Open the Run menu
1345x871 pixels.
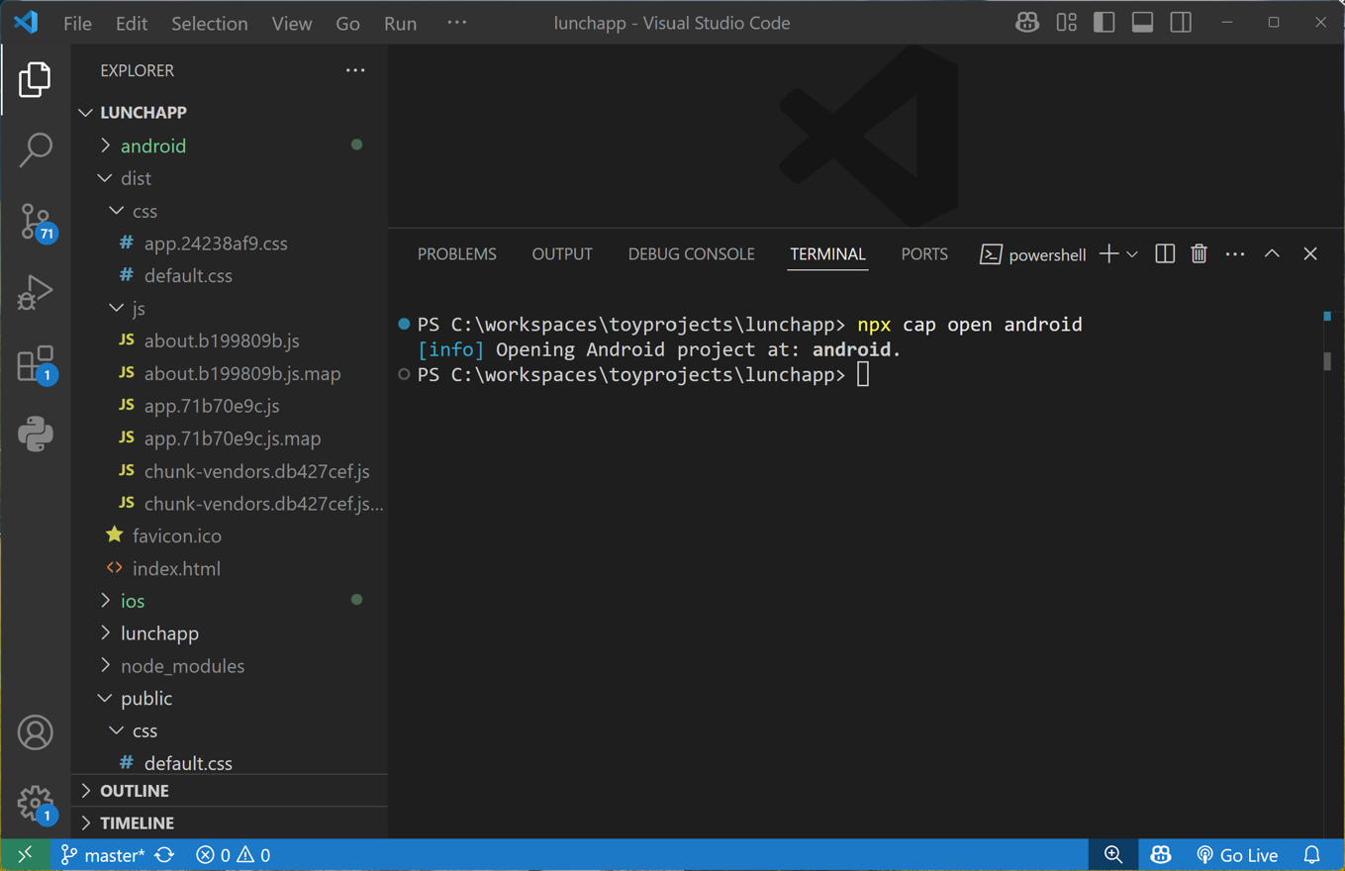click(400, 23)
